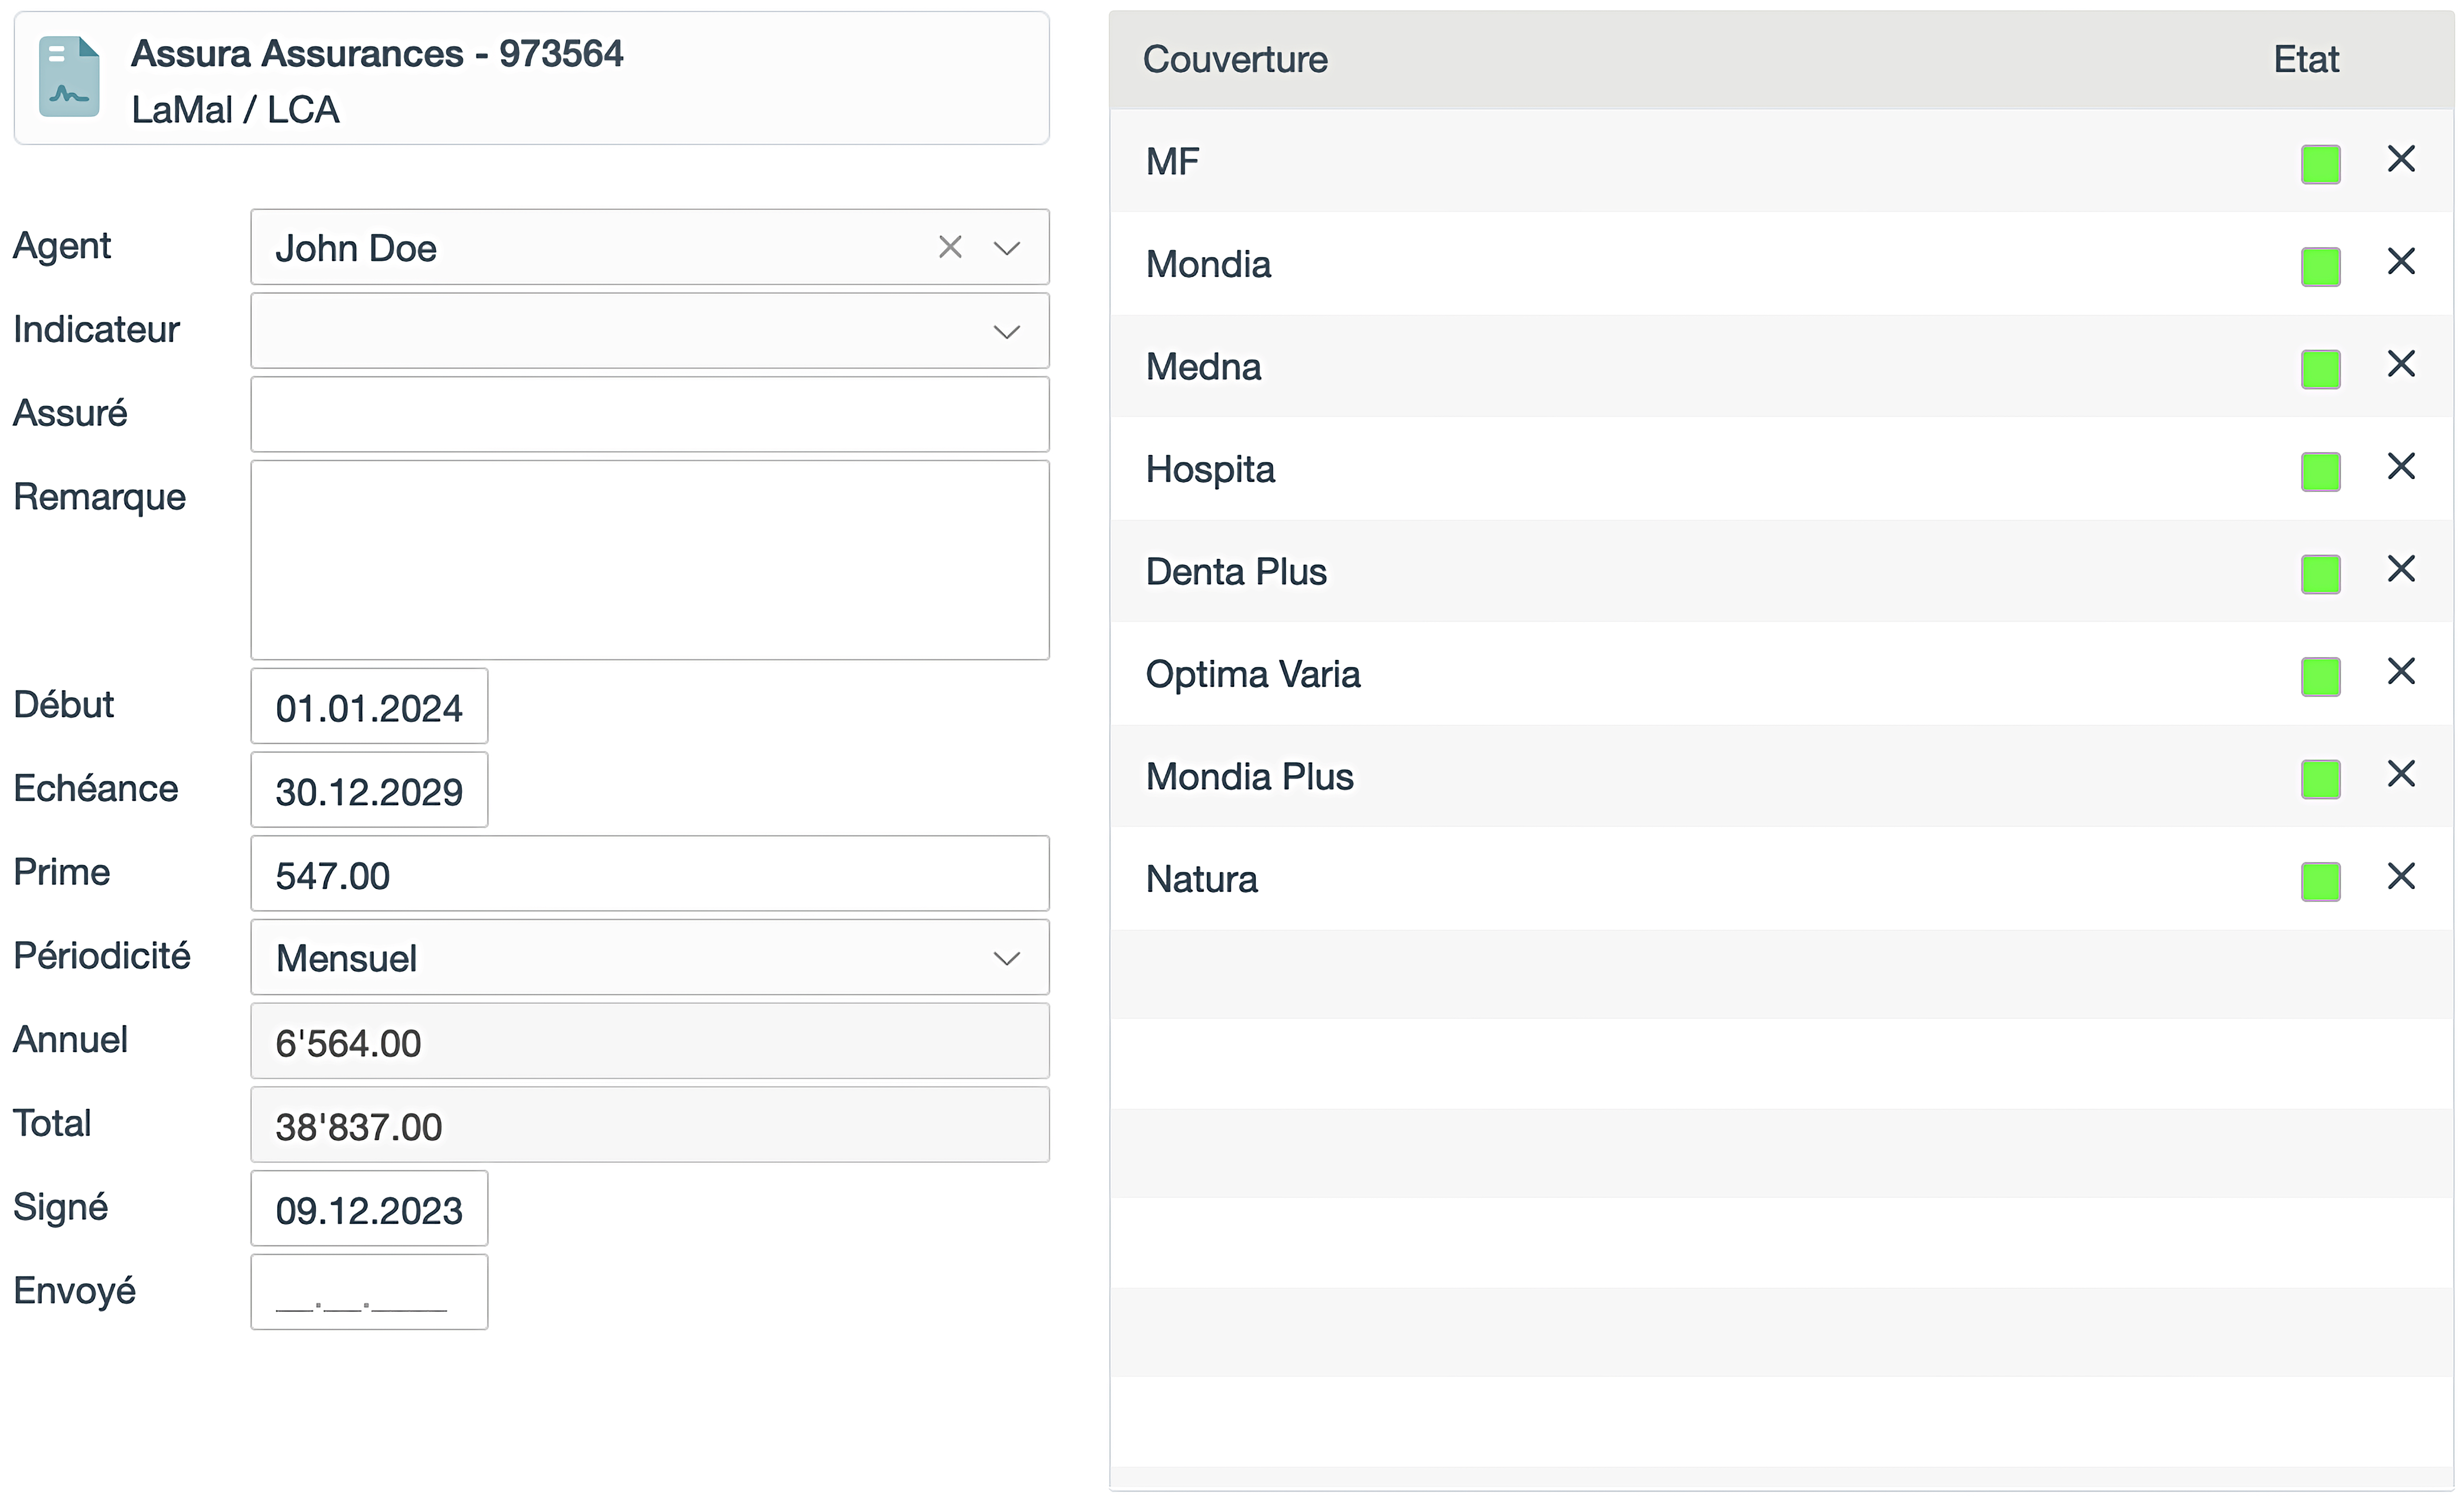Viewport: 2464px width, 1507px height.
Task: Click the Couverture column header
Action: pos(1235,60)
